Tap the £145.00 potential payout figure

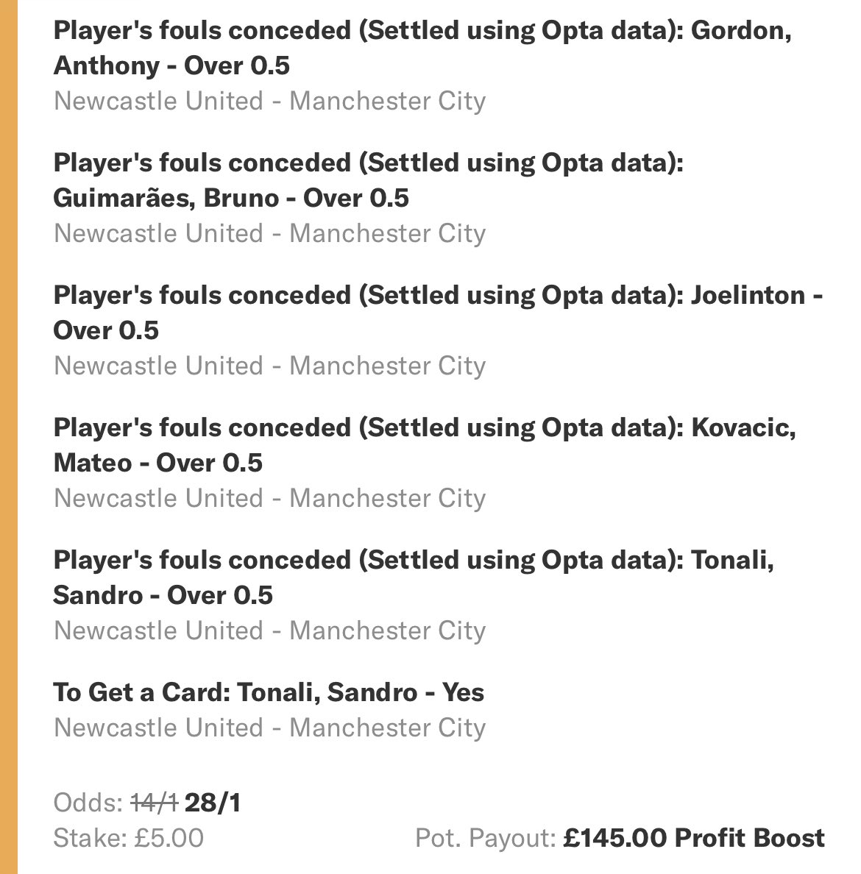point(614,838)
